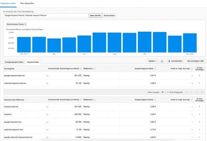Sort Suchbegriffe table by Wettbewerb
Viewport: 207px width, 141px height.
[x=88, y=69]
